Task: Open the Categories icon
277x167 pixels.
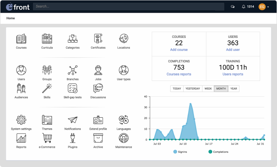Action: [72, 39]
